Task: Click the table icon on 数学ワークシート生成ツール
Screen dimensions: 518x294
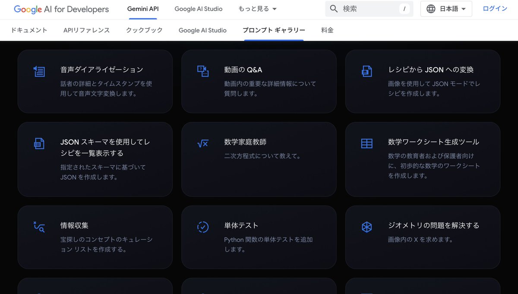Action: coord(367,143)
